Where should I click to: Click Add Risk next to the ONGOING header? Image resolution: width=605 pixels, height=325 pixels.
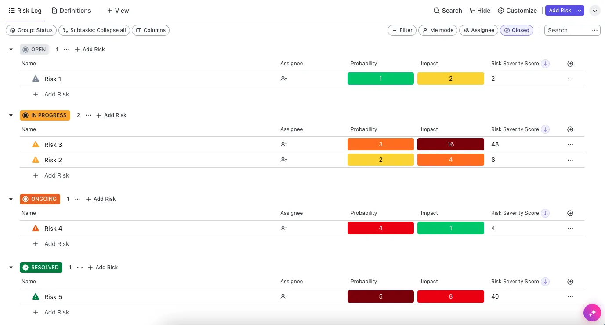(101, 199)
